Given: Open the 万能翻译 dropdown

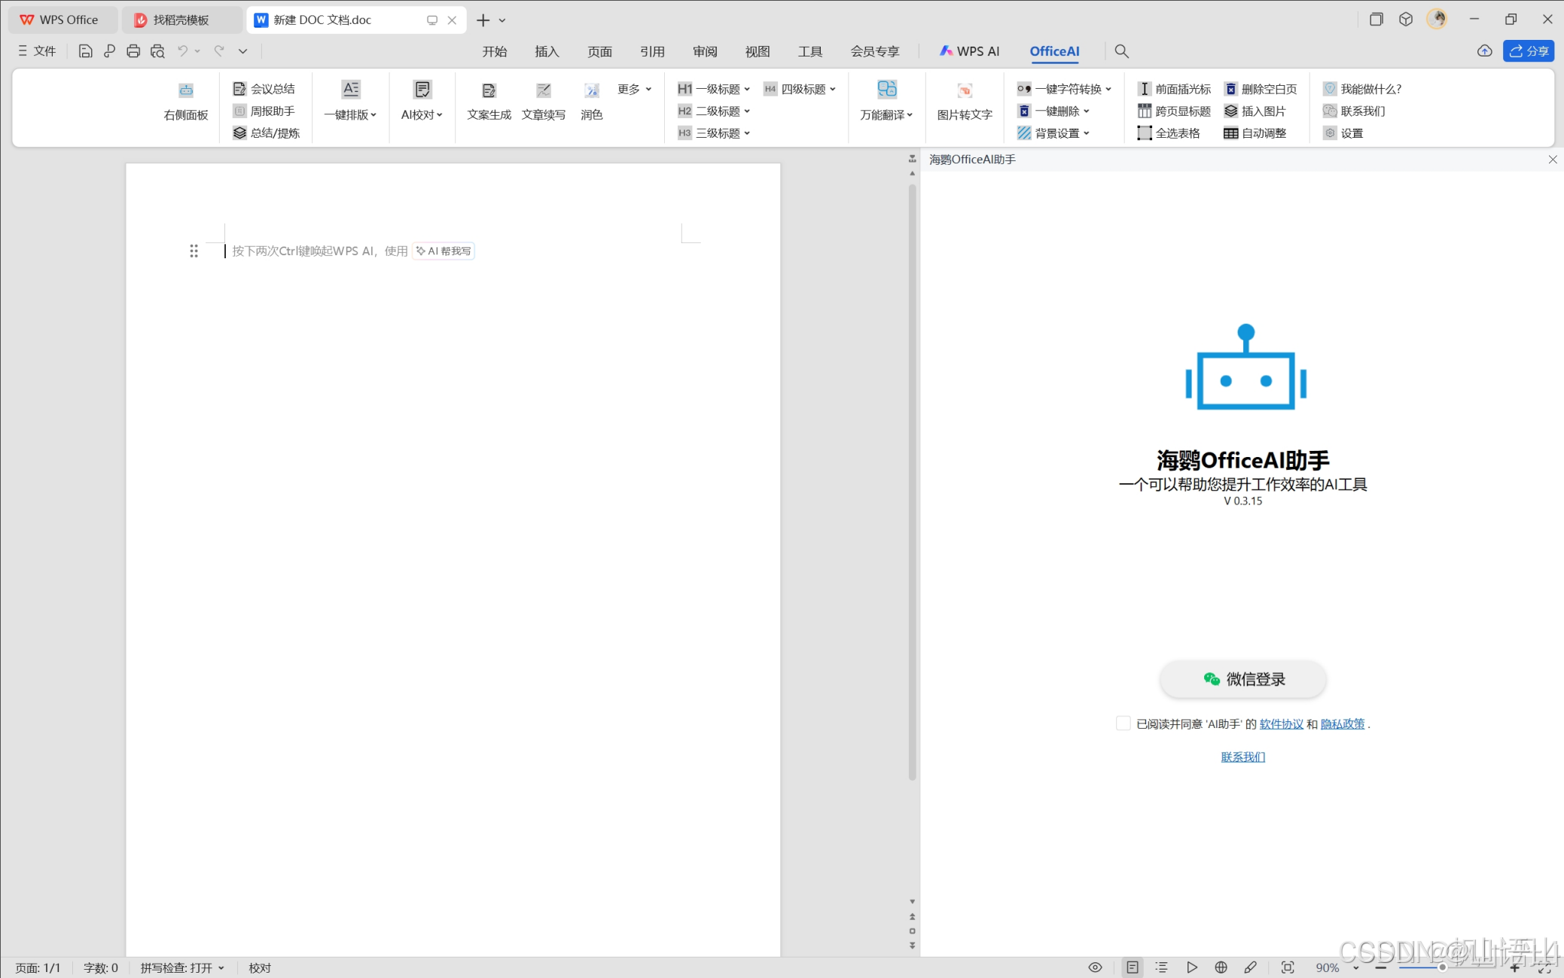Looking at the screenshot, I should click(x=886, y=101).
